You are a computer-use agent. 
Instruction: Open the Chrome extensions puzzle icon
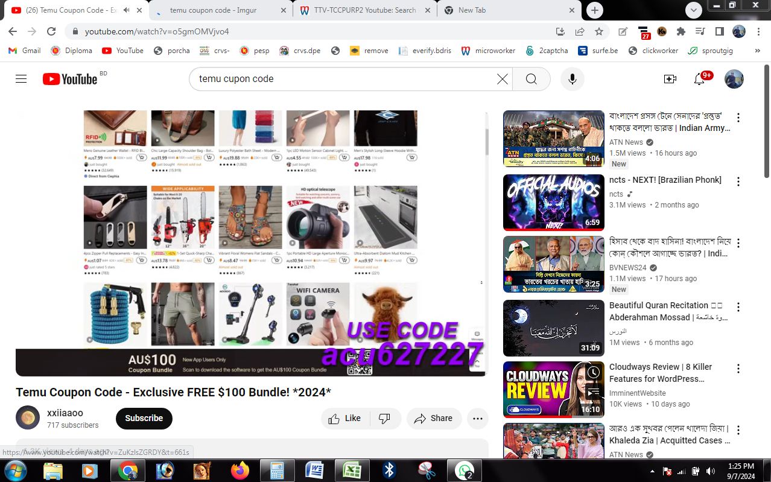tap(681, 31)
